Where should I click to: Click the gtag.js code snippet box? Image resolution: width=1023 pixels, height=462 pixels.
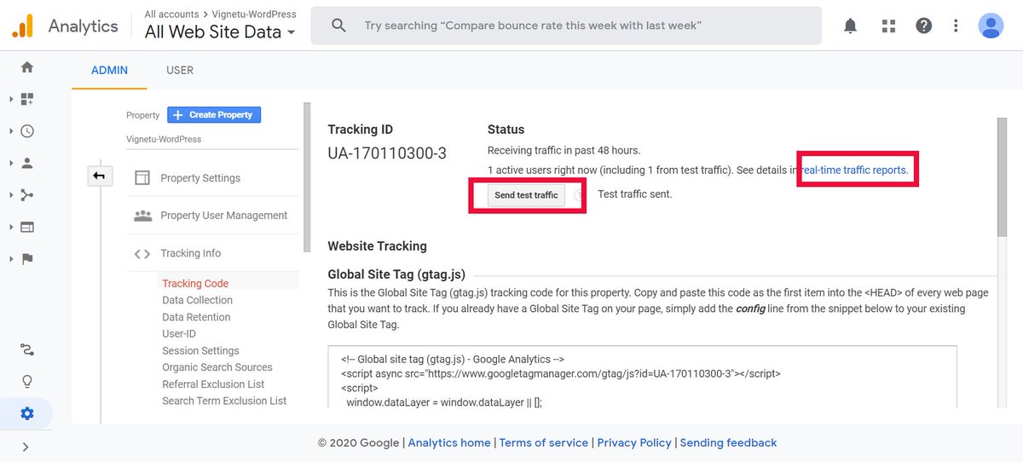[x=642, y=377]
